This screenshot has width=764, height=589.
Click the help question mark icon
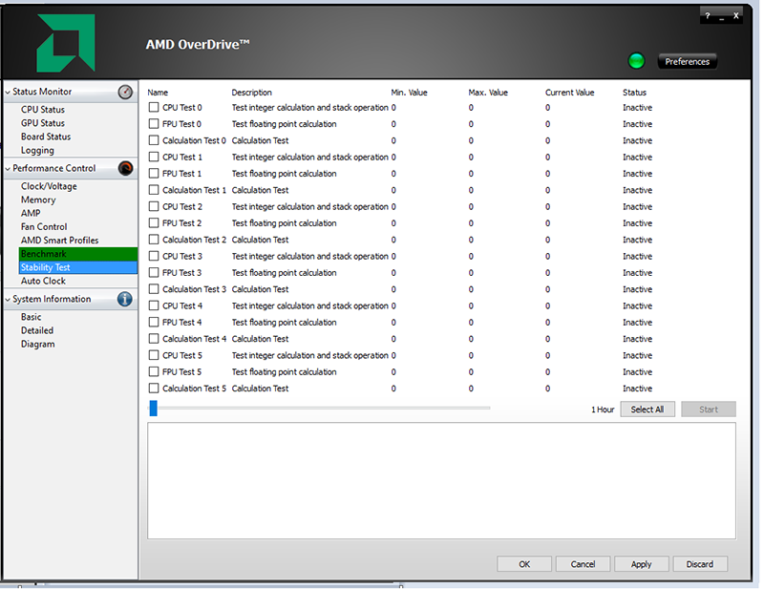pos(708,16)
